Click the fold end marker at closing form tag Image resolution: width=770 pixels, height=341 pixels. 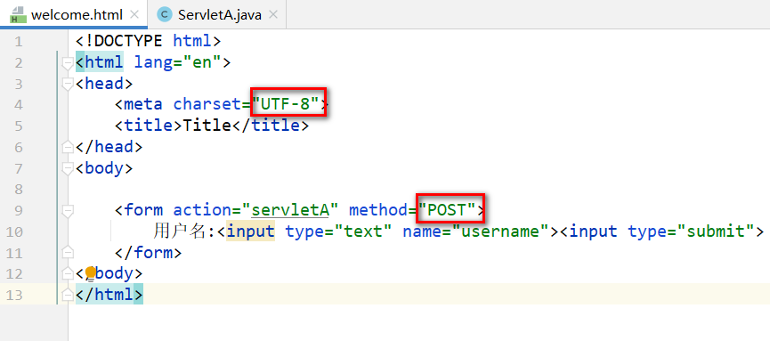[68, 253]
